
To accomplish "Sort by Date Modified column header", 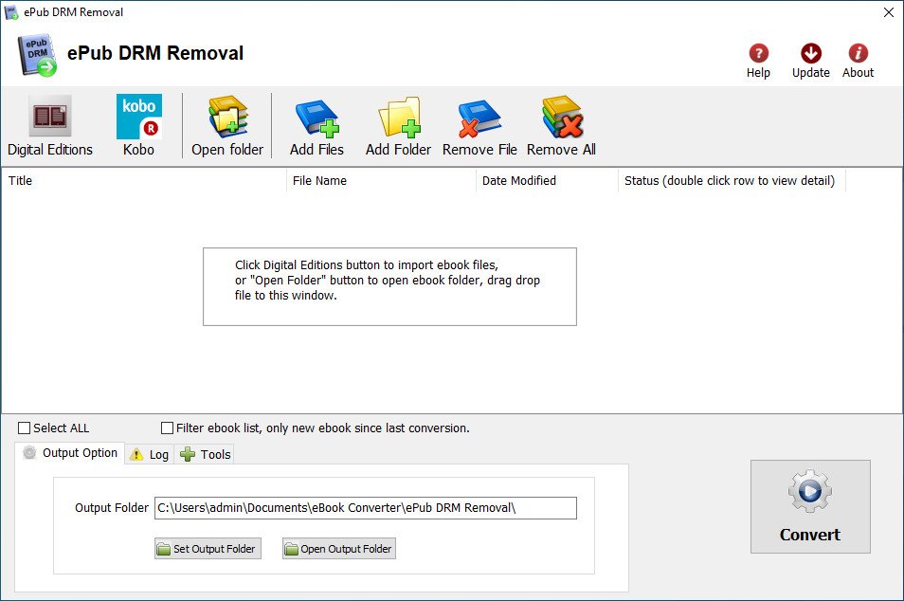I will (547, 180).
